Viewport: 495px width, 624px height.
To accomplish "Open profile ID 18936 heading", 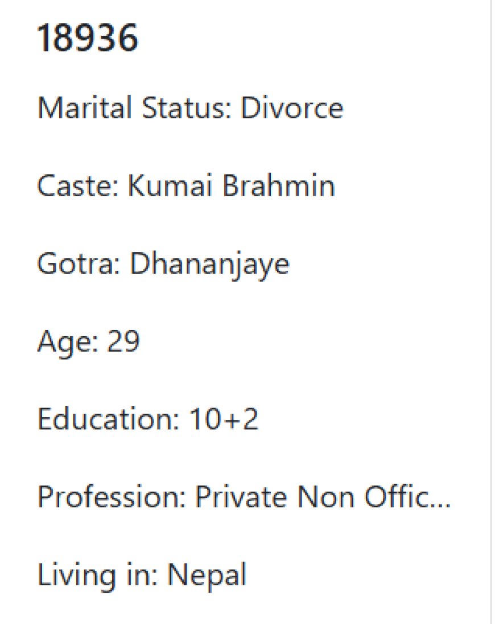I will tap(87, 38).
